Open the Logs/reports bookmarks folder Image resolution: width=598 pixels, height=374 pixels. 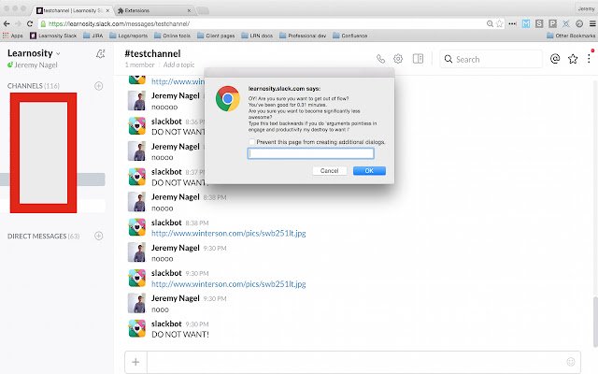click(129, 36)
